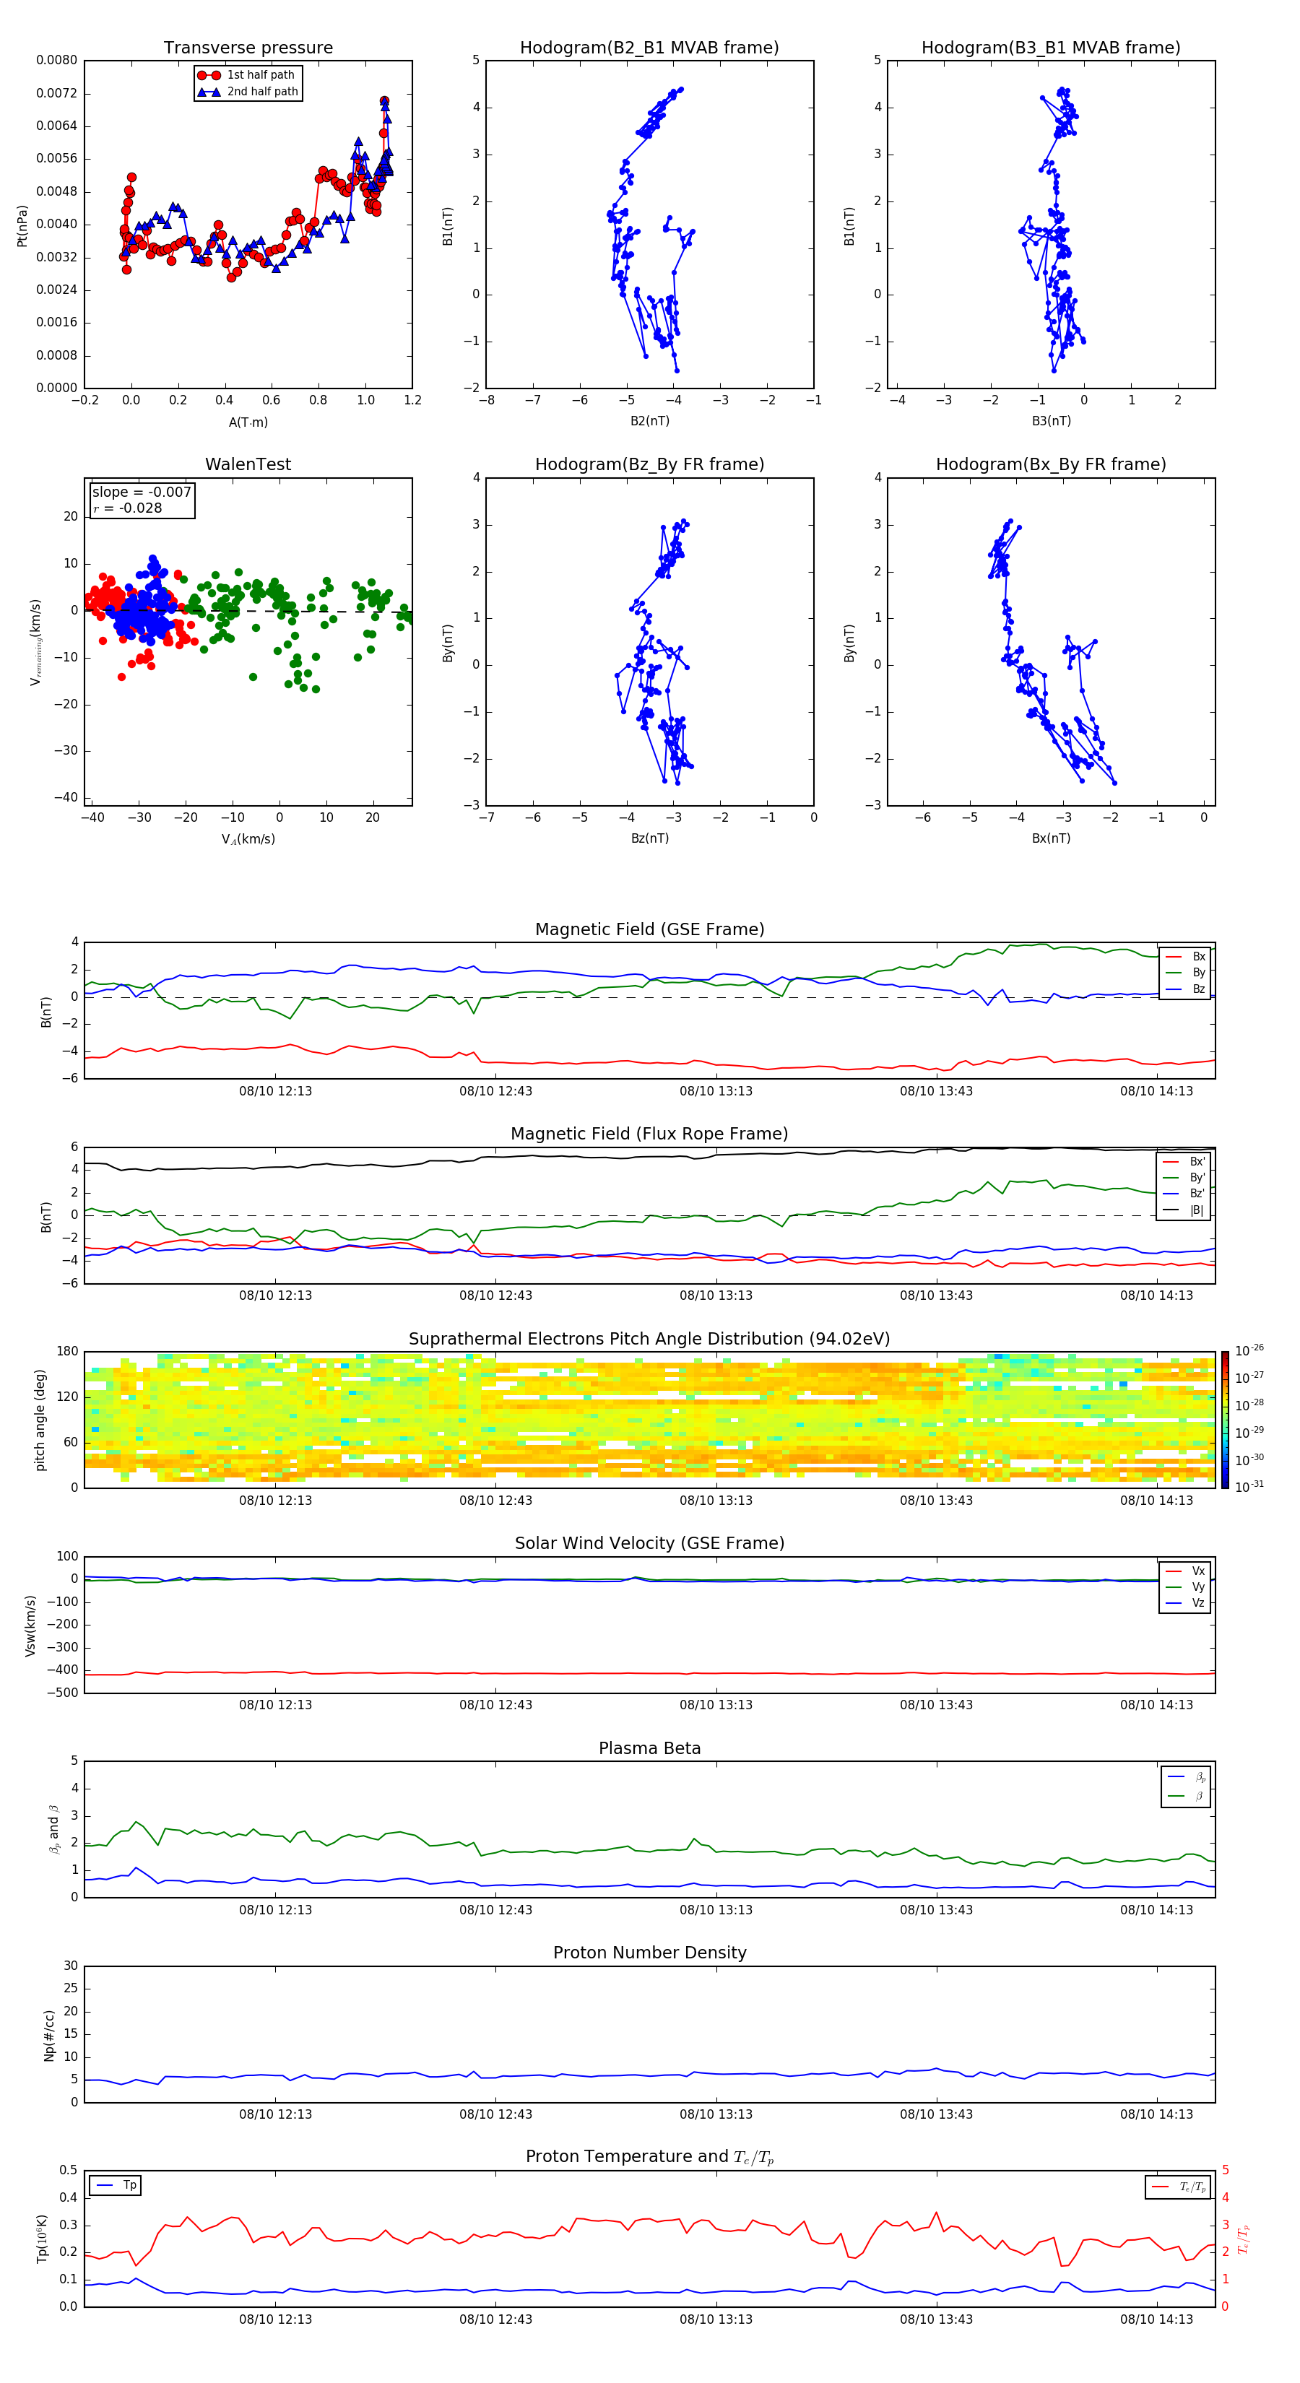
Task: Click the 10^-31 colorbar label
Action: coord(1249,1487)
